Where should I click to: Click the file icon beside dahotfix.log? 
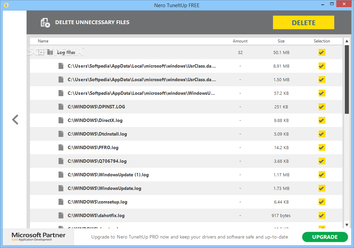(x=61, y=216)
